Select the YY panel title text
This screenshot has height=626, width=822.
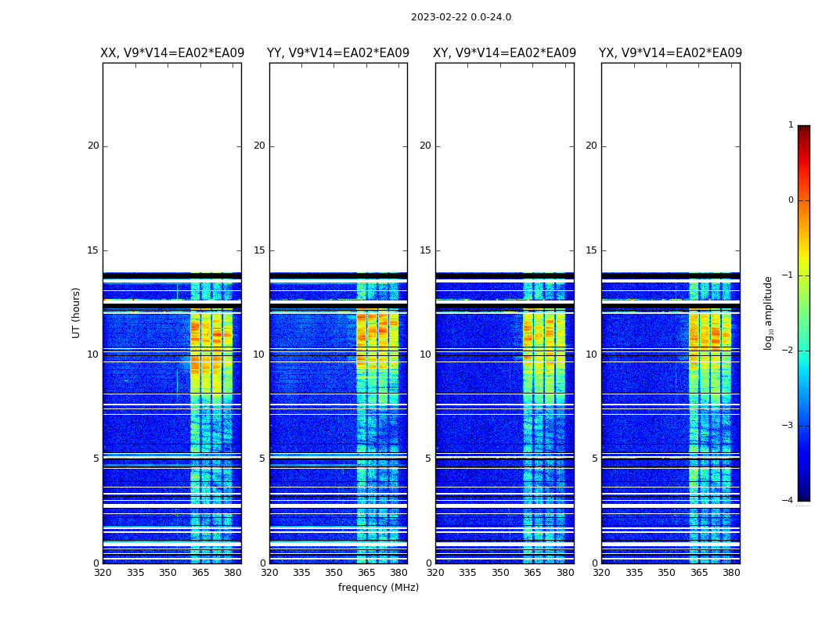pos(338,53)
